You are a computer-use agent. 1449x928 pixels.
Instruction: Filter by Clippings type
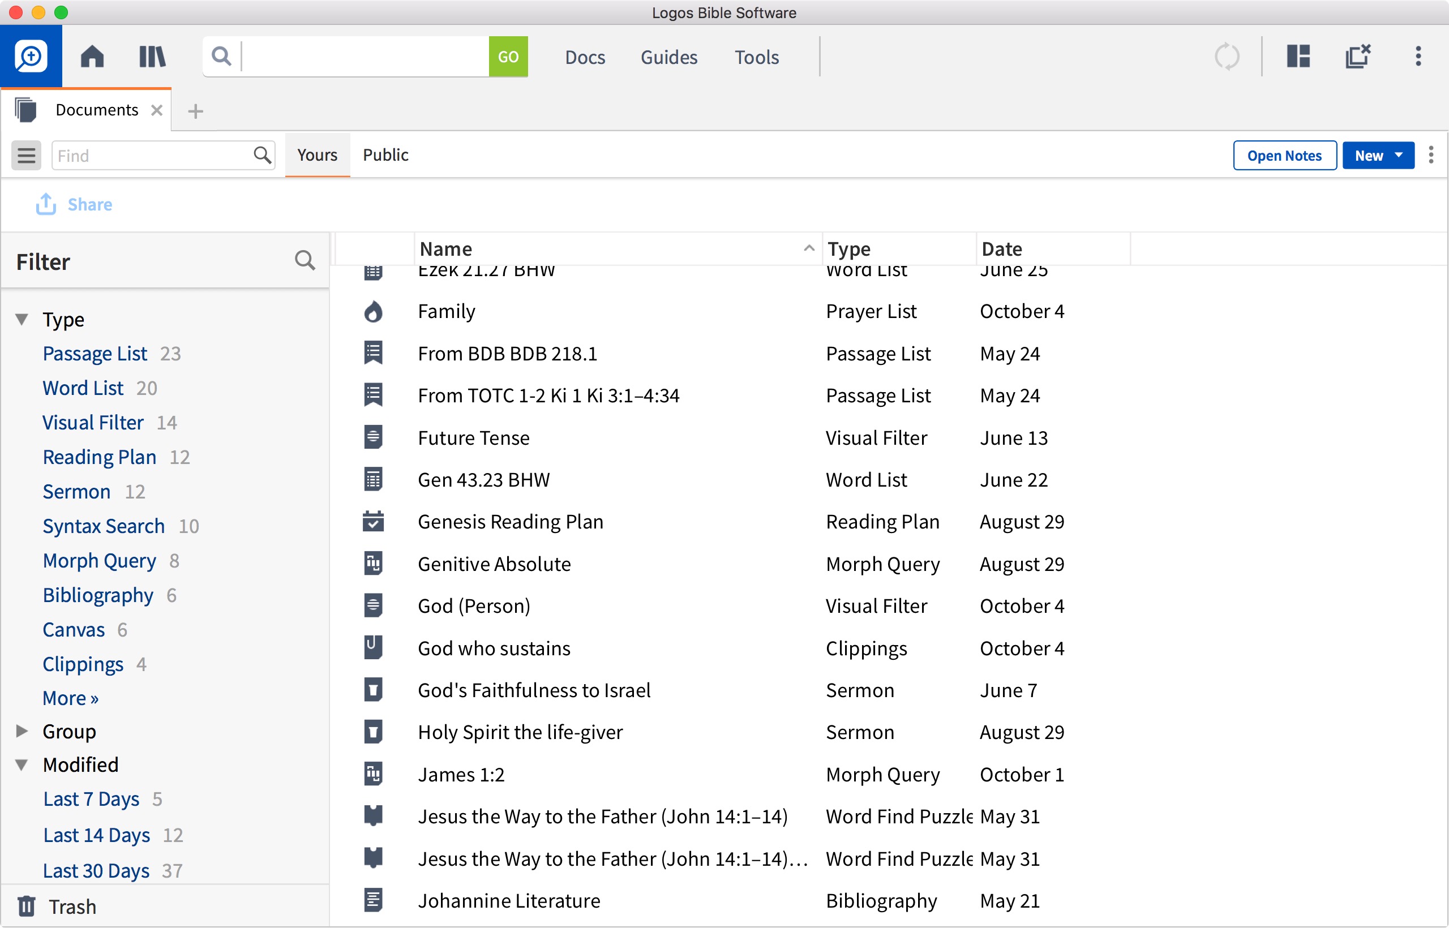[83, 663]
